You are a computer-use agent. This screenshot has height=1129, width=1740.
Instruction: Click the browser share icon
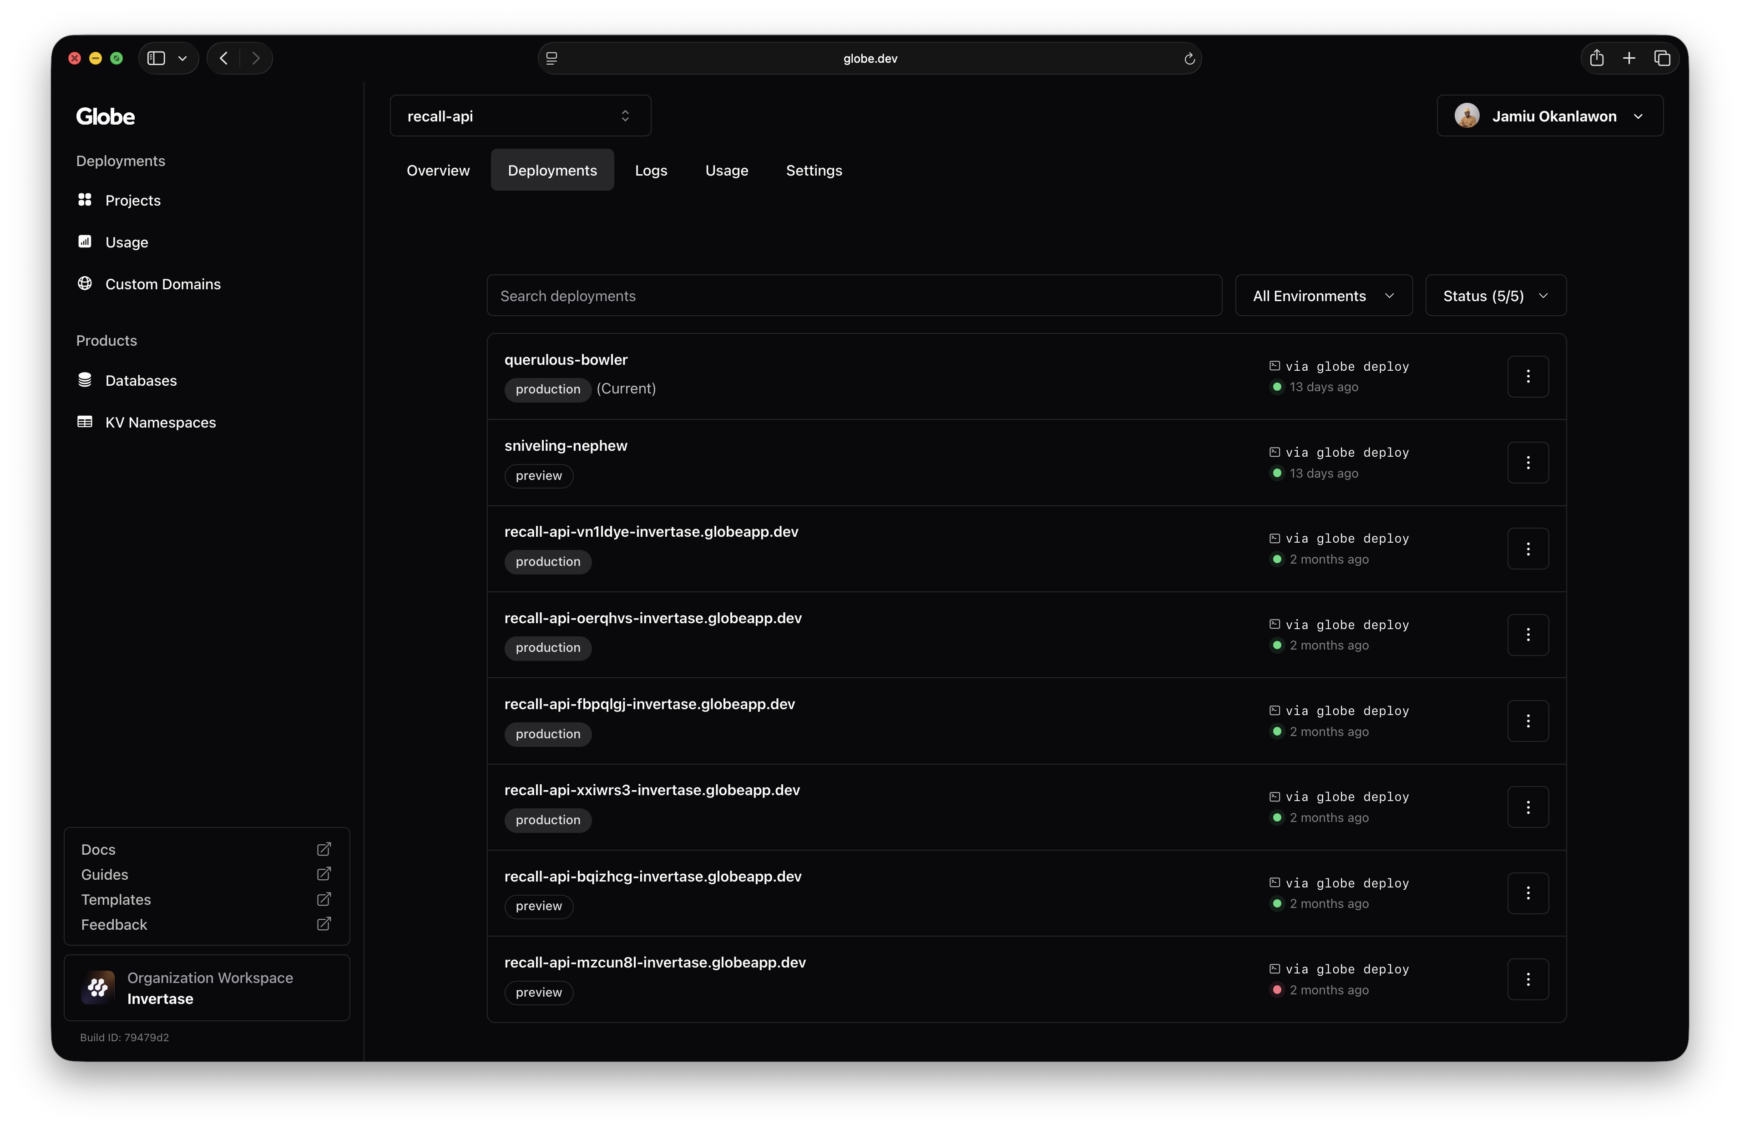pyautogui.click(x=1596, y=59)
